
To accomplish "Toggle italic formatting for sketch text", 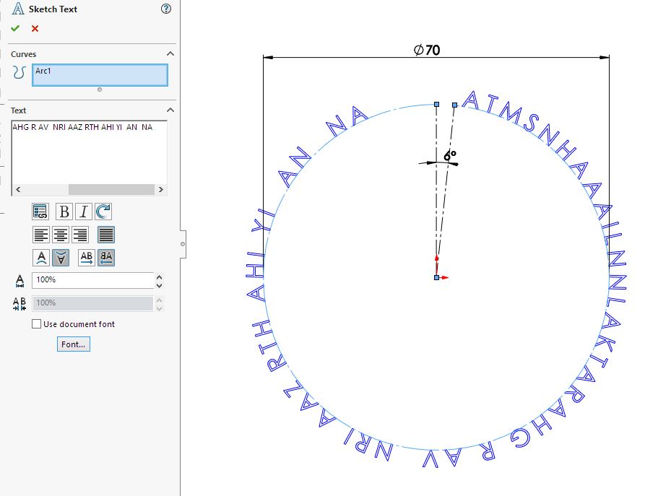I will [84, 212].
